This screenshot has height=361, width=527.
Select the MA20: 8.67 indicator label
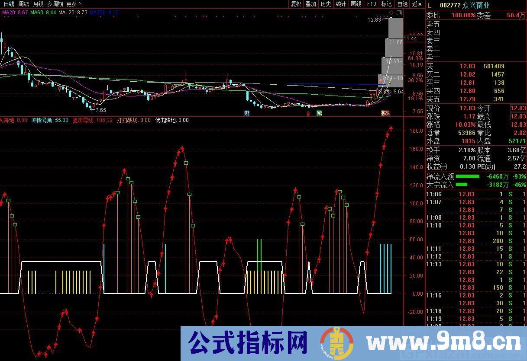pos(15,13)
